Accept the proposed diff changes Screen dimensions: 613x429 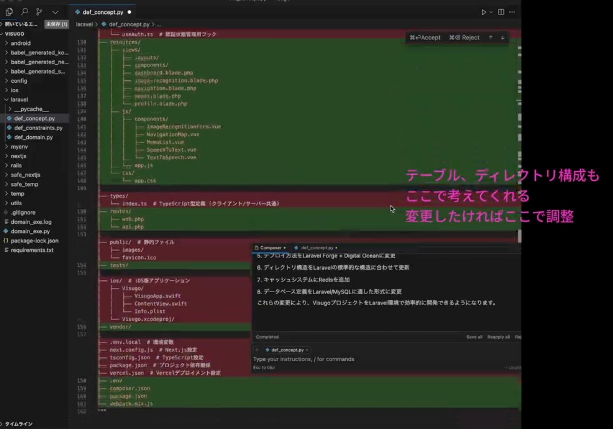coord(425,37)
